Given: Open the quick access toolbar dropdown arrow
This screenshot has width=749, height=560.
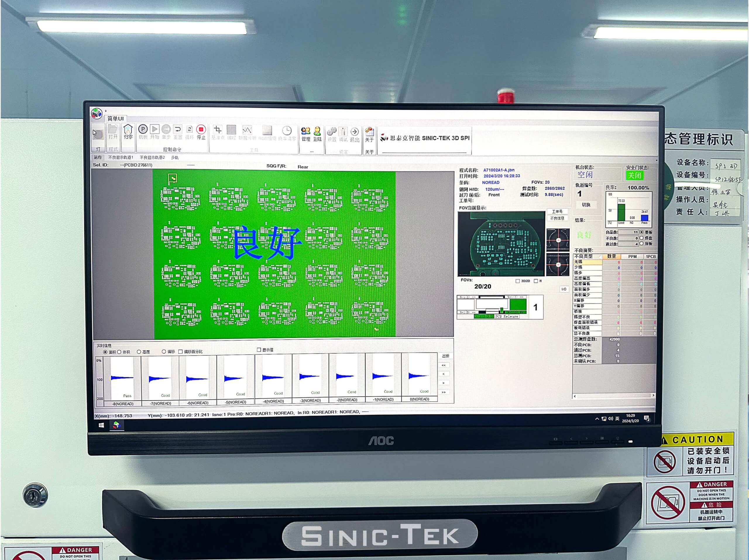Looking at the screenshot, I should click(106, 111).
